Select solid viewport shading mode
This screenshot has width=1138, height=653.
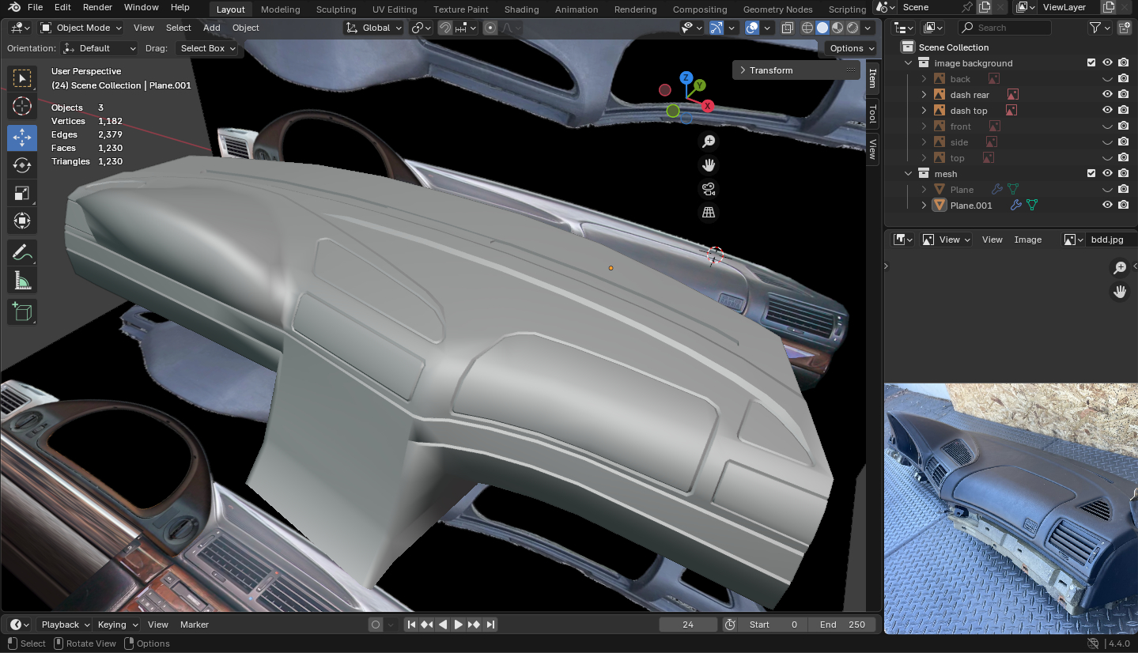pyautogui.click(x=822, y=28)
